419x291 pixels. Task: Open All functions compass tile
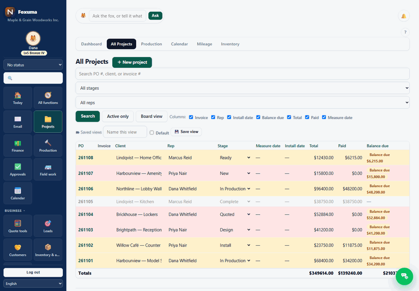[x=48, y=98]
